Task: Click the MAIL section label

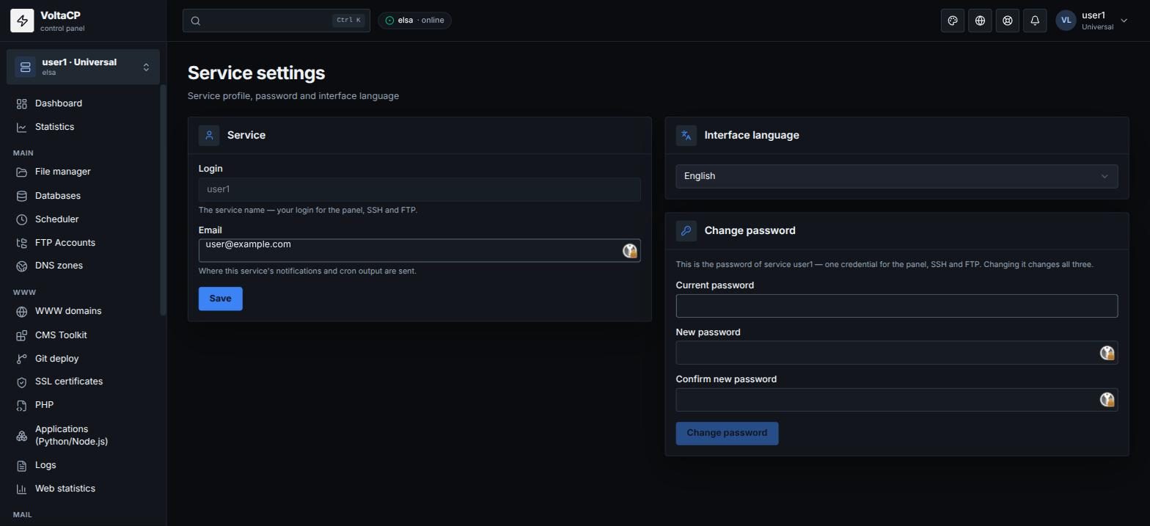Action: [22, 515]
